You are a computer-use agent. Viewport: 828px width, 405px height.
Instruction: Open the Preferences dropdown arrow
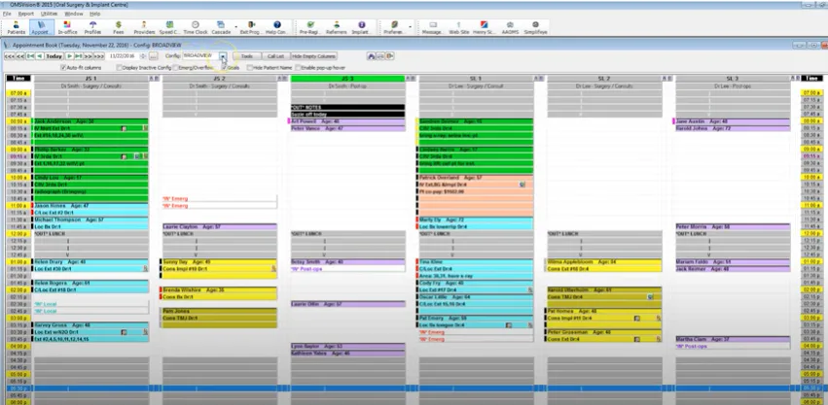411,27
